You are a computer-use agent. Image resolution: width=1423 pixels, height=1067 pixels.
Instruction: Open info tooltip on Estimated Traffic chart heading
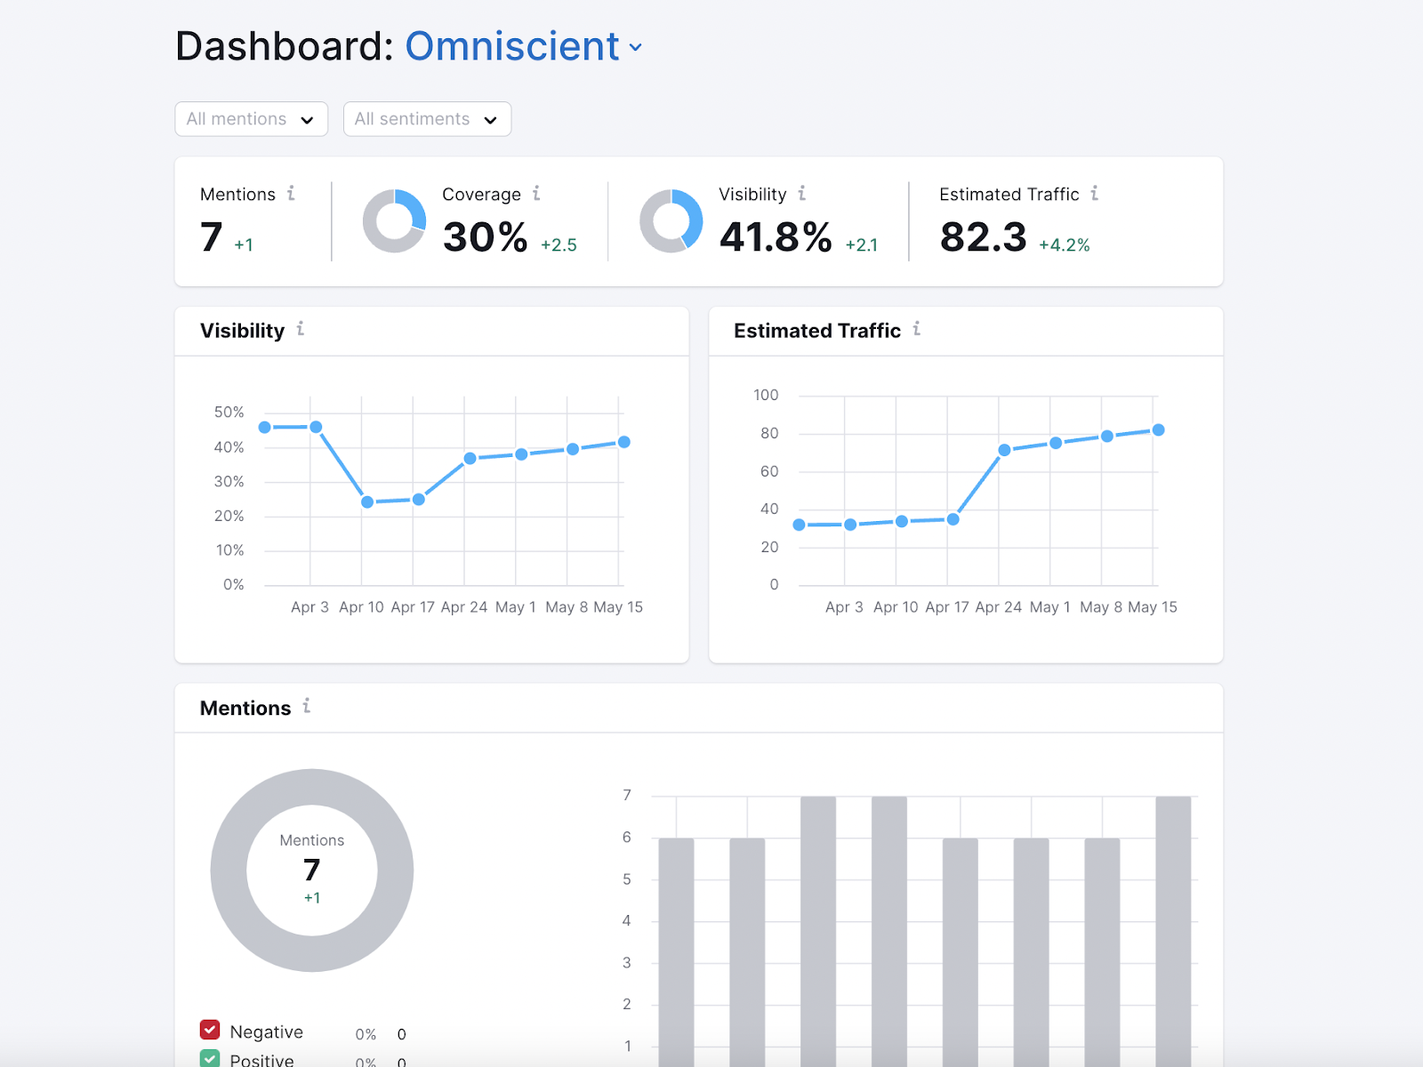tap(917, 329)
